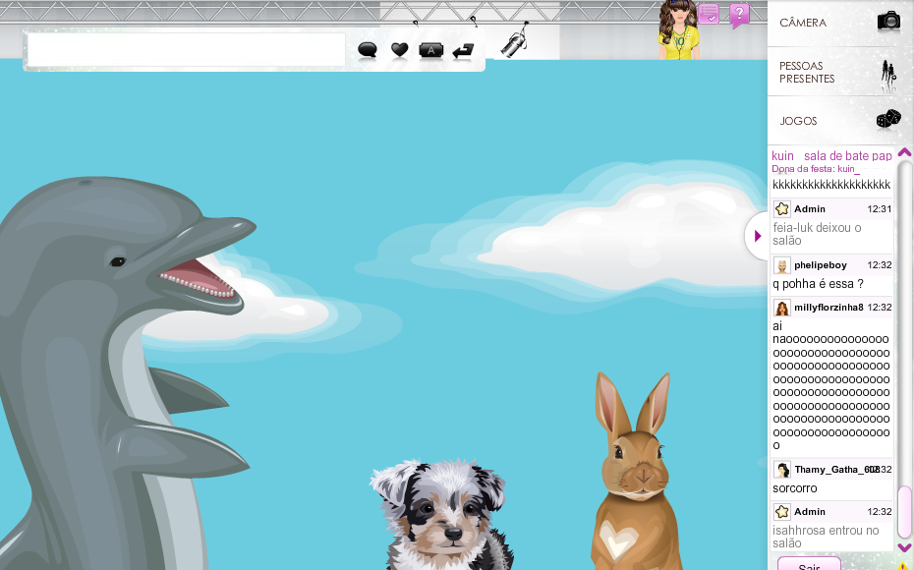The width and height of the screenshot is (914, 570).
Task: Click the dice games icon
Action: [x=888, y=118]
